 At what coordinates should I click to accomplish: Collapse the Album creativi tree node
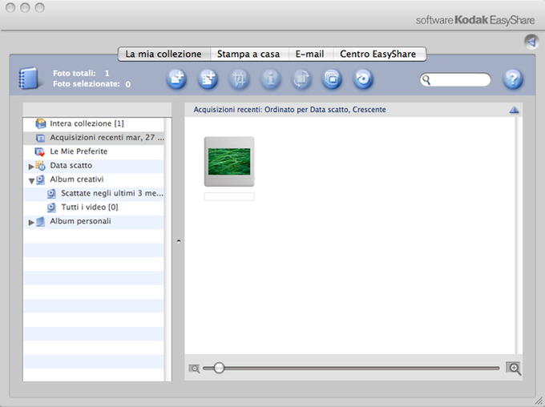[x=31, y=181]
